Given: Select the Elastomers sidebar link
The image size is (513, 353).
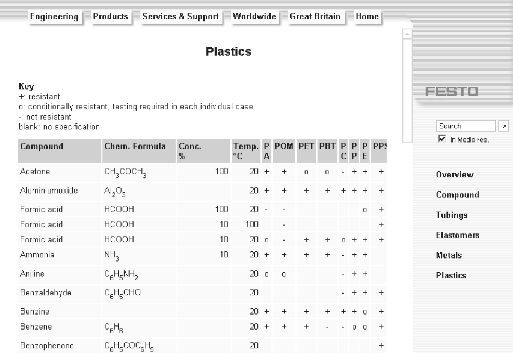Looking at the screenshot, I should tap(458, 235).
